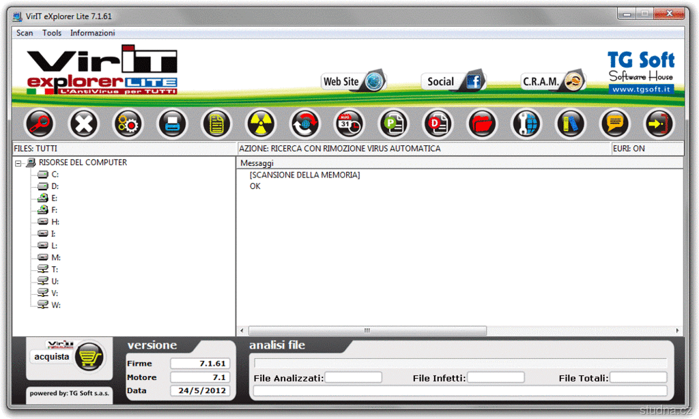
Task: Click the File Infetti field
Action: pos(496,377)
